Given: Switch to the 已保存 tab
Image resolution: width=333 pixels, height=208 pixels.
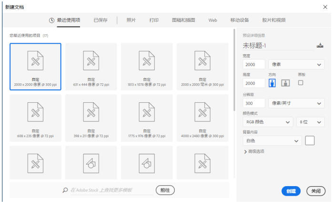Looking at the screenshot, I should pyautogui.click(x=101, y=20).
